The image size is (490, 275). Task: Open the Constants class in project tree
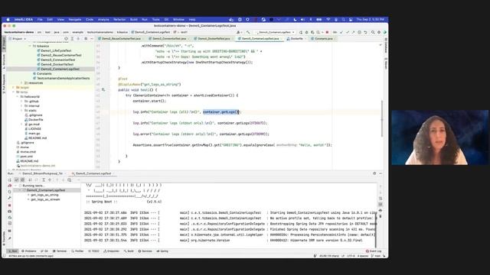click(44, 73)
